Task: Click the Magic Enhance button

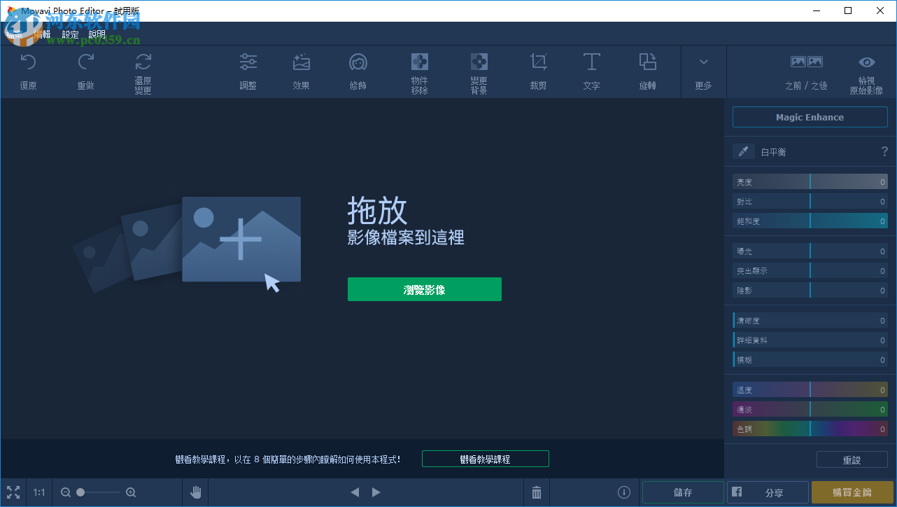Action: (x=809, y=117)
